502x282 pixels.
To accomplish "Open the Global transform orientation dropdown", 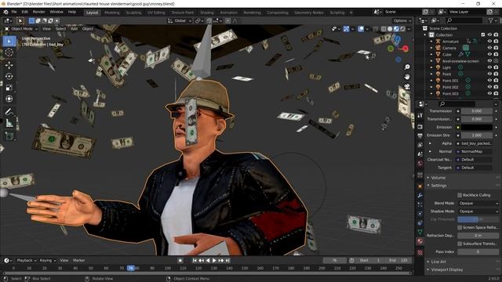I will pos(180,21).
